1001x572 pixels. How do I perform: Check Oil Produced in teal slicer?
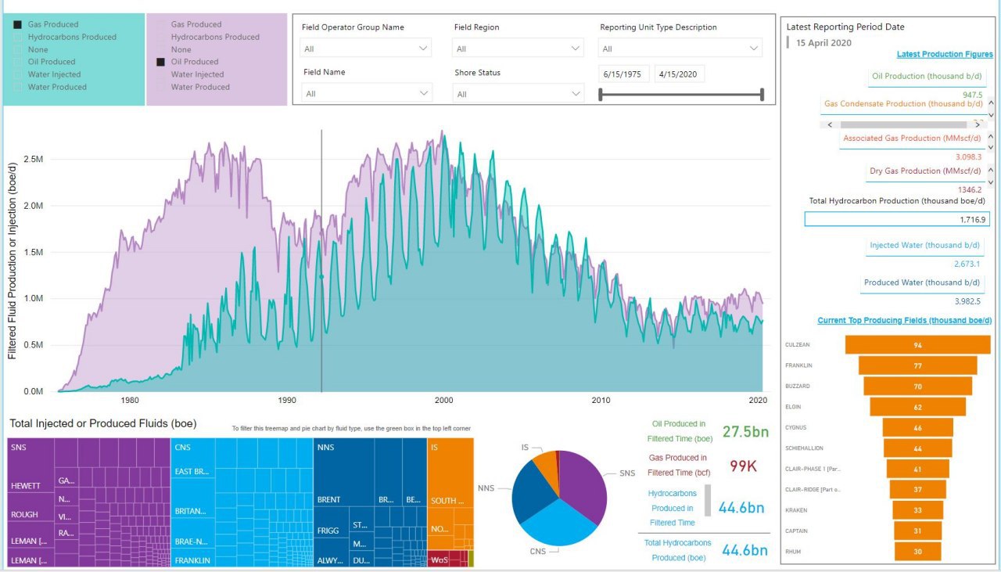point(19,62)
